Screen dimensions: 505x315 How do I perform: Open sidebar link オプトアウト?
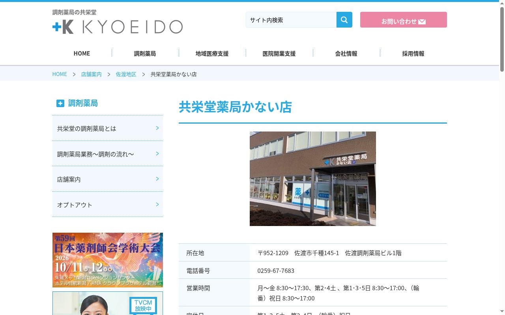pyautogui.click(x=107, y=204)
